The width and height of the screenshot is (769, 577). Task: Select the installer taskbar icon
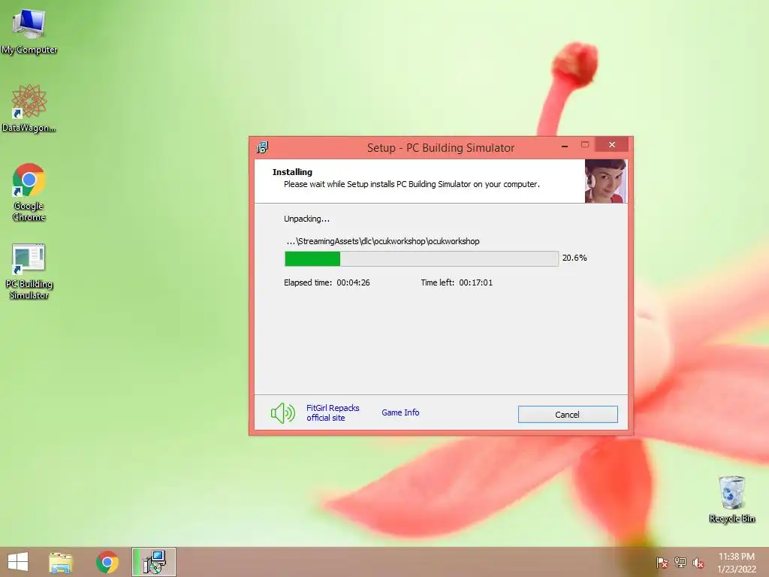[154, 562]
